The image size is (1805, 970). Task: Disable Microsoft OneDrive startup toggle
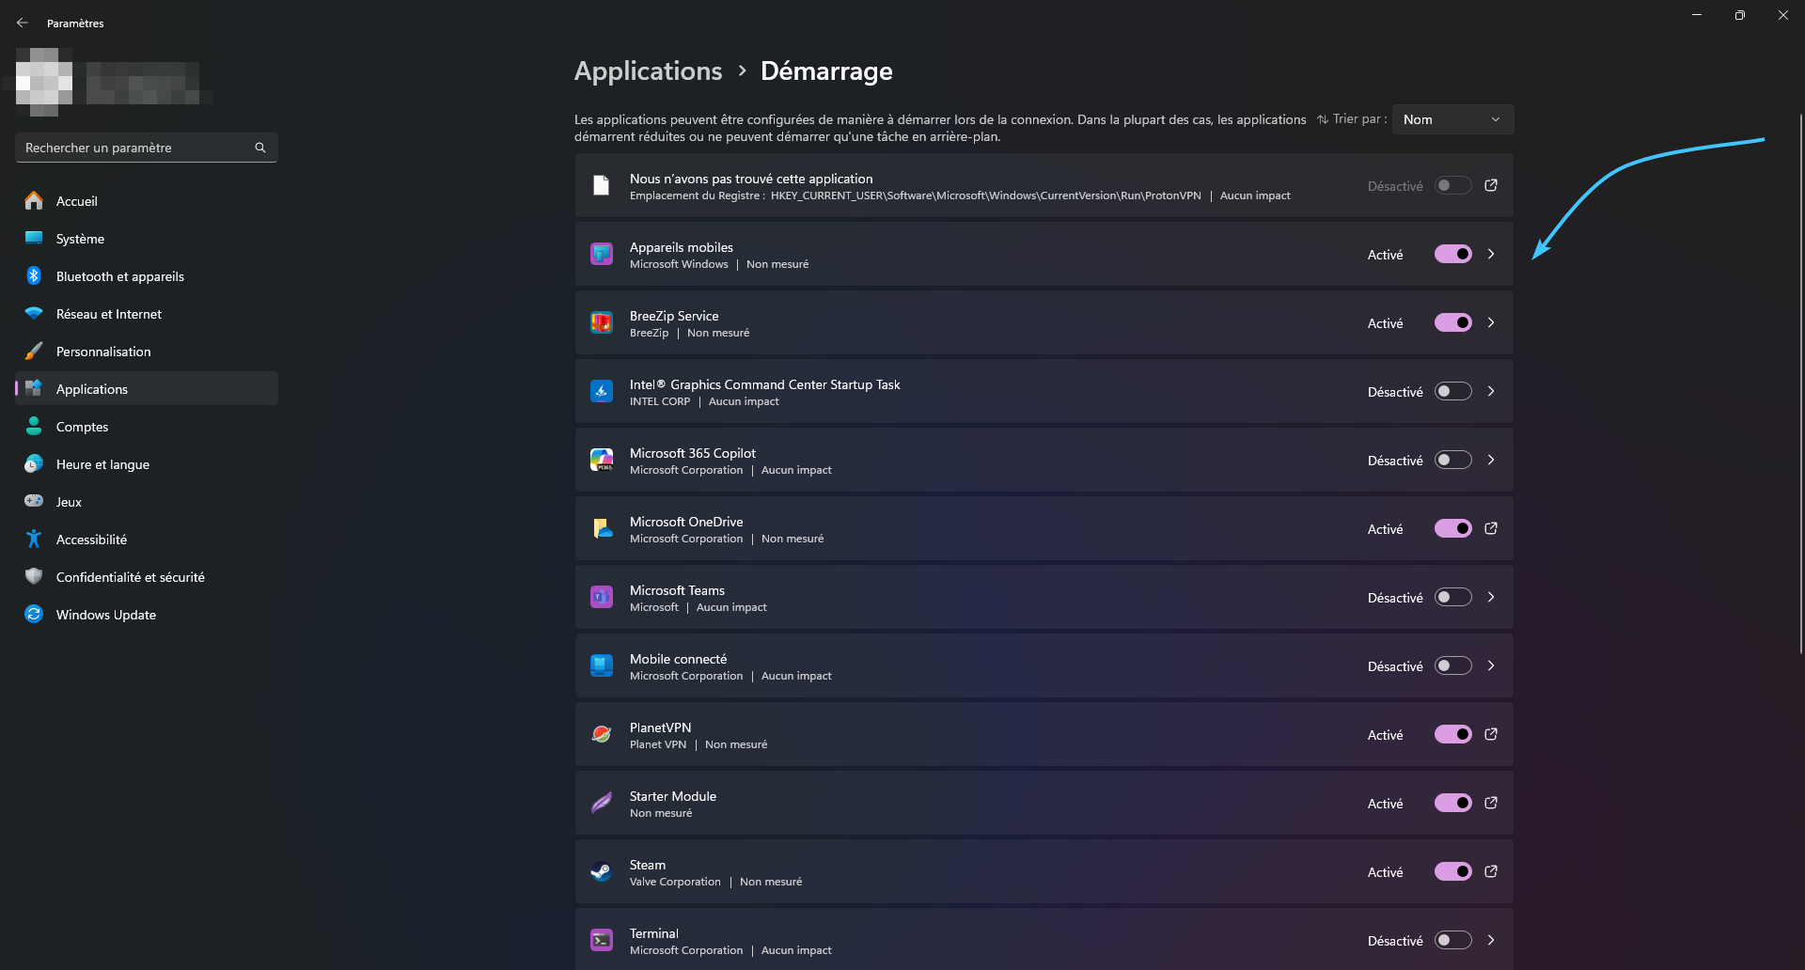pyautogui.click(x=1452, y=528)
